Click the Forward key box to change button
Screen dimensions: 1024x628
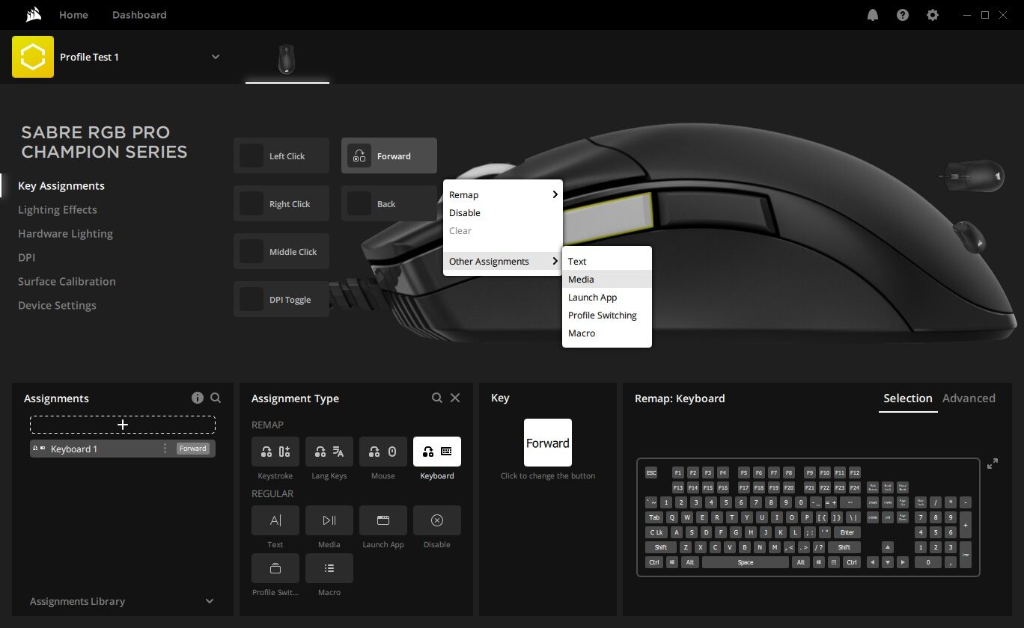(548, 443)
